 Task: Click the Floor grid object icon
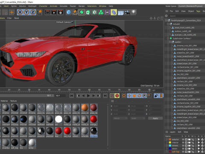click(x=120, y=12)
